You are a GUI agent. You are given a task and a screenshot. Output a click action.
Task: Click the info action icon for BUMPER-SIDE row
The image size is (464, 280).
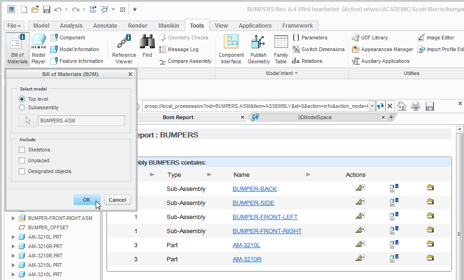[x=394, y=202]
